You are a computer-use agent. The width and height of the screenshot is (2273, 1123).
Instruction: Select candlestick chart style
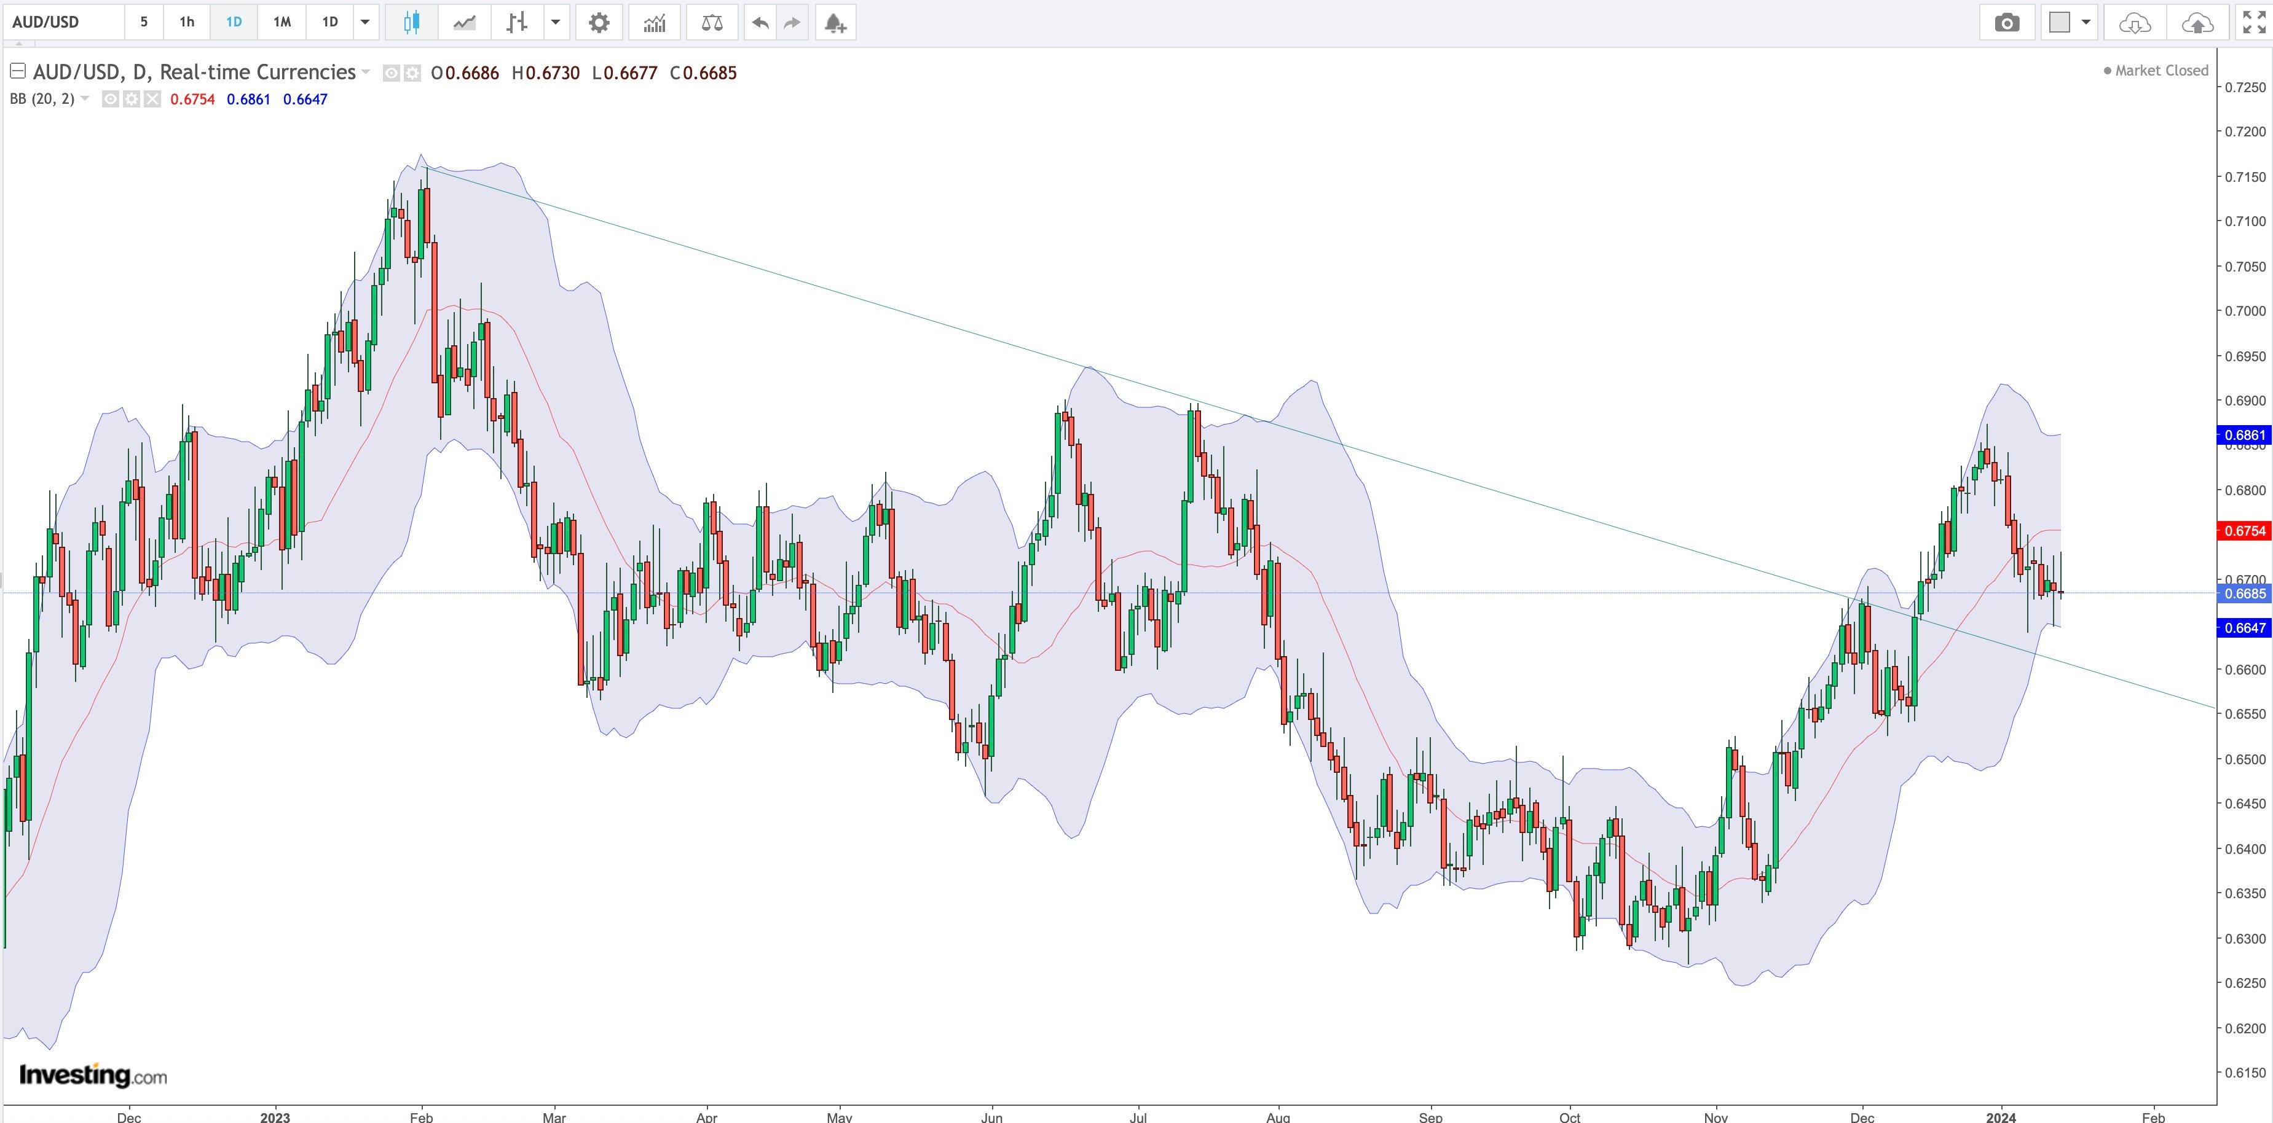coord(411,22)
